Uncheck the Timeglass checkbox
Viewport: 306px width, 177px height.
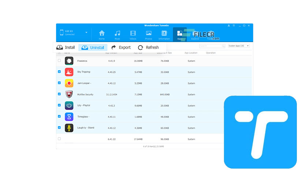(x=59, y=116)
